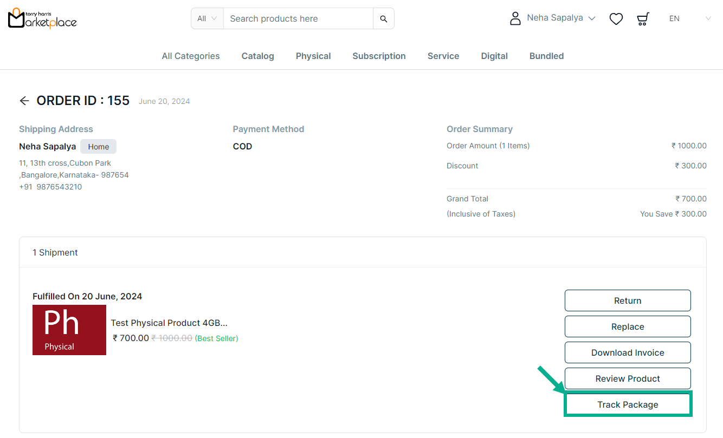The image size is (723, 438).
Task: Click the Return button
Action: tap(628, 300)
